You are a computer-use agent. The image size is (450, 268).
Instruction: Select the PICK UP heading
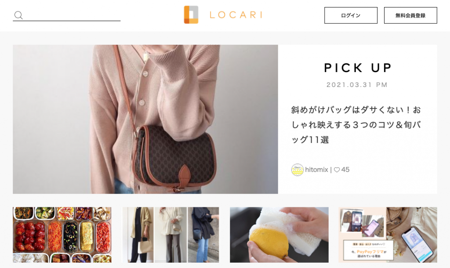tap(358, 68)
